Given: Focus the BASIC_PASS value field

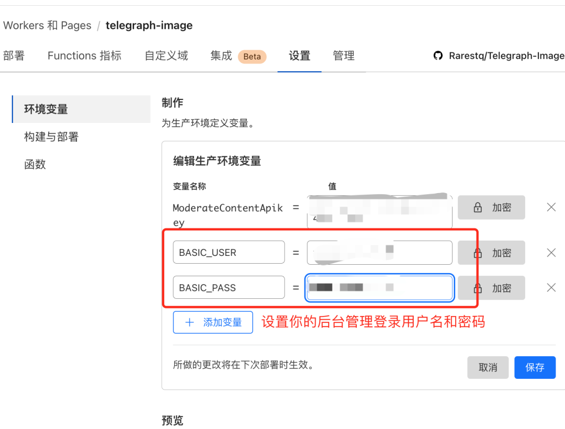Looking at the screenshot, I should [379, 287].
